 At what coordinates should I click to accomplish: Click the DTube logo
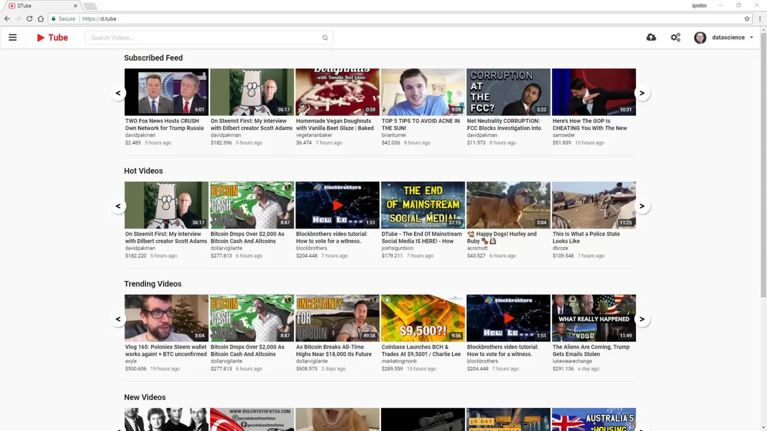pos(52,37)
